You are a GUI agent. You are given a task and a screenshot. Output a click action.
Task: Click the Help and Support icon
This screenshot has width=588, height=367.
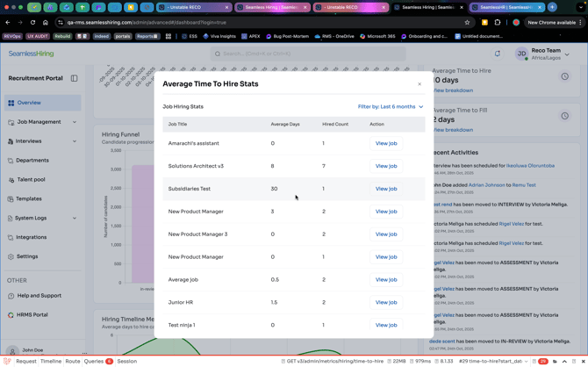click(11, 296)
